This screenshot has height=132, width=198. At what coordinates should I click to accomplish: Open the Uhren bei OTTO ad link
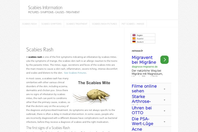click(142, 110)
